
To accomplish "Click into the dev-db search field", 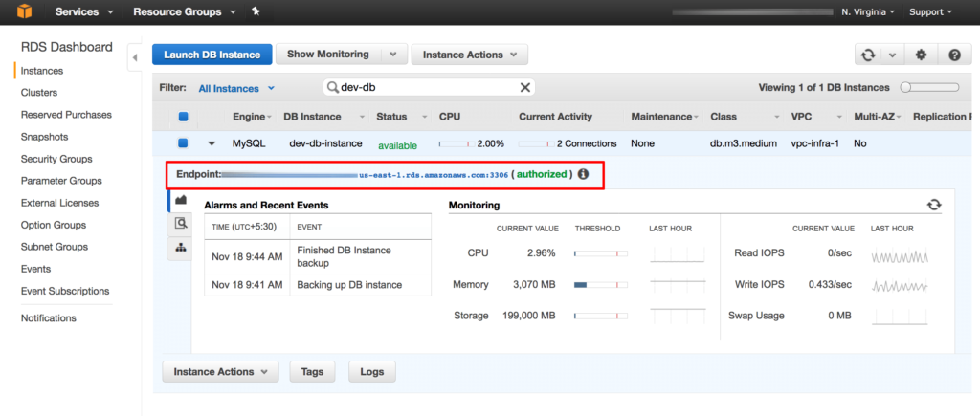I will (430, 87).
